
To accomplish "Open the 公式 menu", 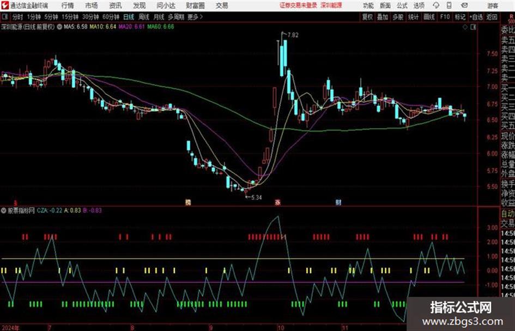I will point(402,5).
